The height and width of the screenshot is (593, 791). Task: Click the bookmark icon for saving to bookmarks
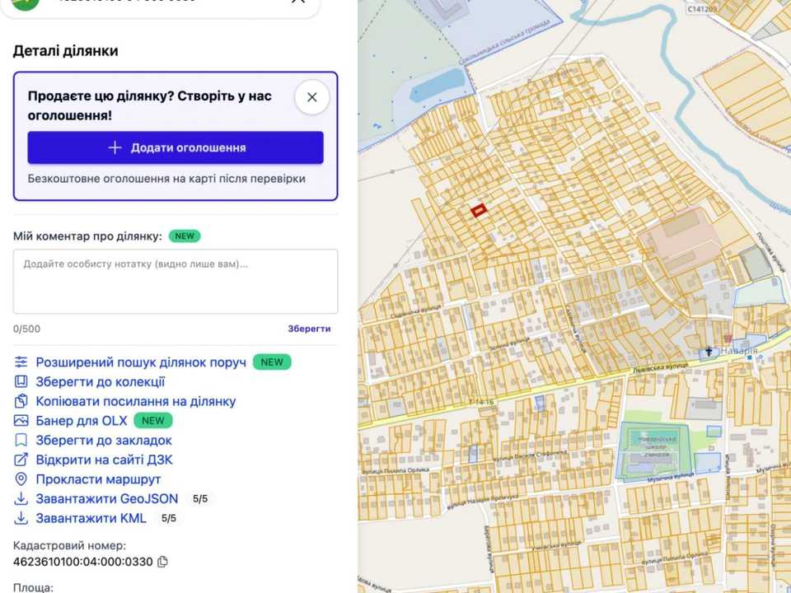[x=21, y=440]
